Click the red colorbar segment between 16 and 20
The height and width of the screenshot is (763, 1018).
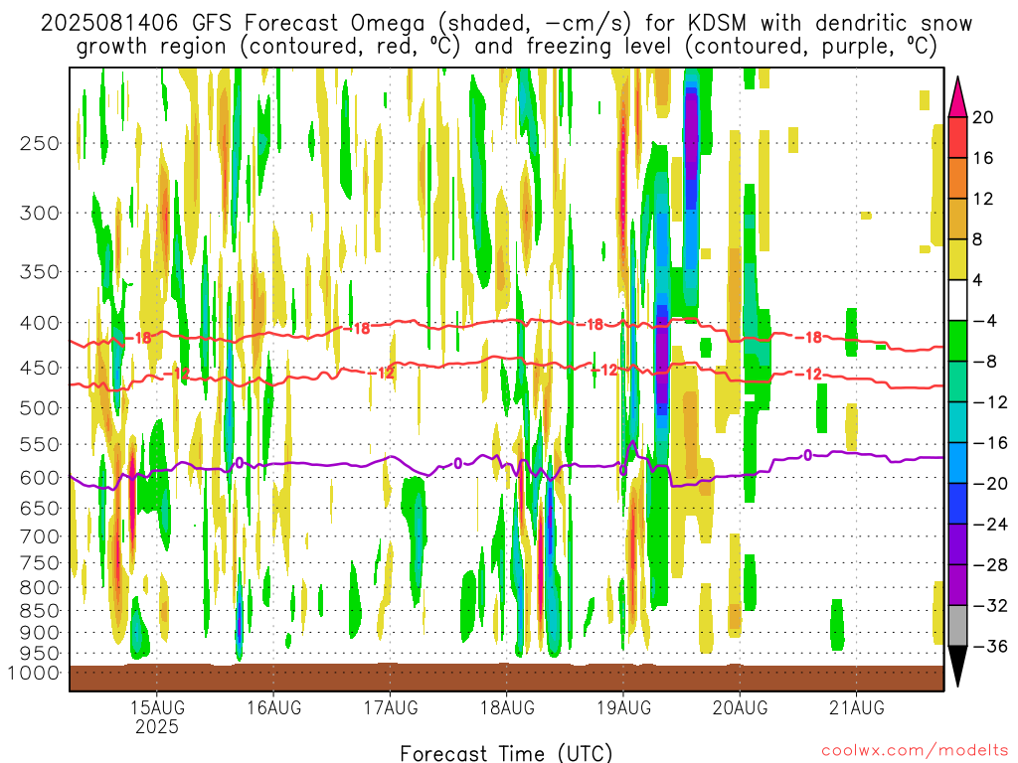click(x=957, y=137)
